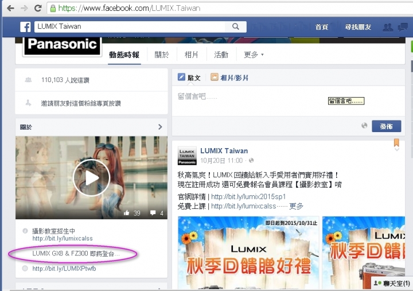
Task: Click the browser forward arrow
Action: [24, 8]
